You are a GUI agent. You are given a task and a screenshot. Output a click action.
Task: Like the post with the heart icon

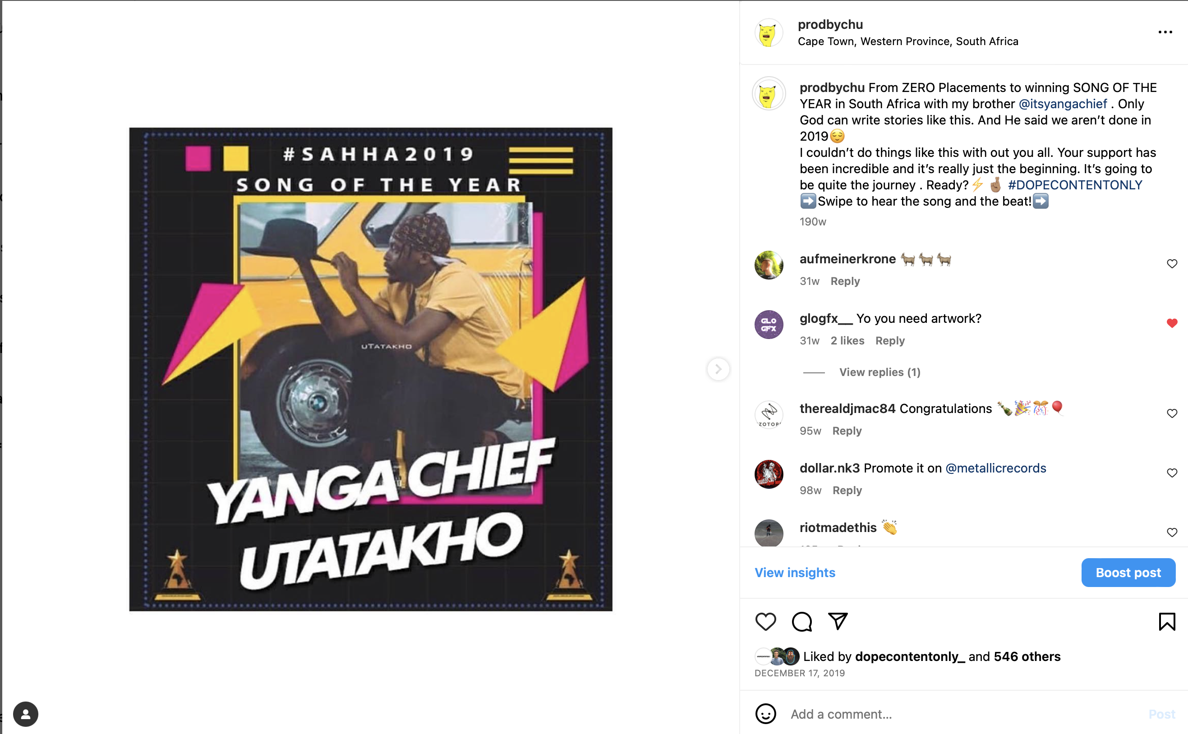pos(766,621)
